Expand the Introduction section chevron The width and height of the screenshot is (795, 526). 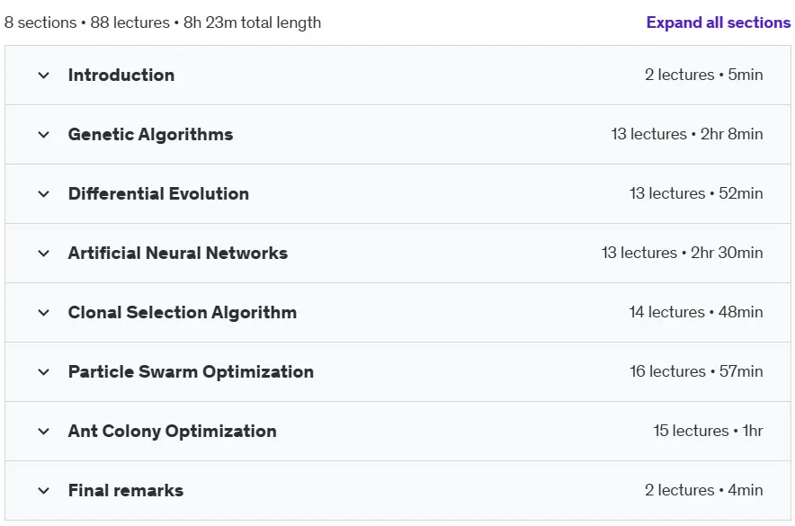point(43,76)
